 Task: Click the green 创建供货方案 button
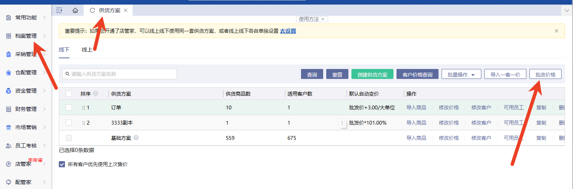(372, 75)
